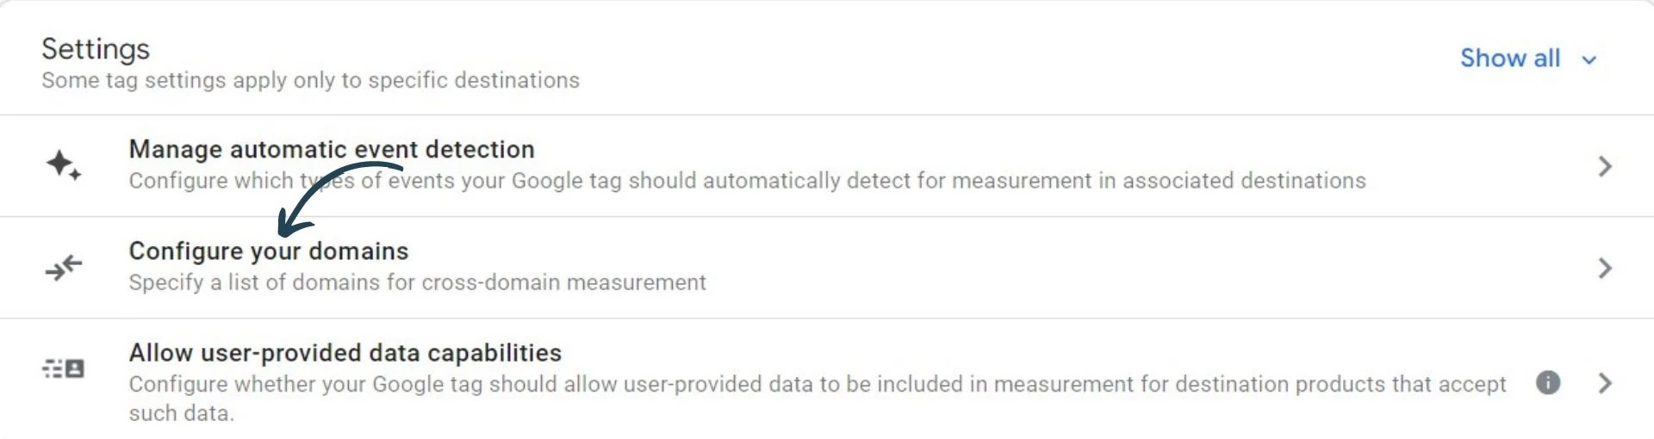
Task: Click the info icon beside user-provided data
Action: [1547, 383]
